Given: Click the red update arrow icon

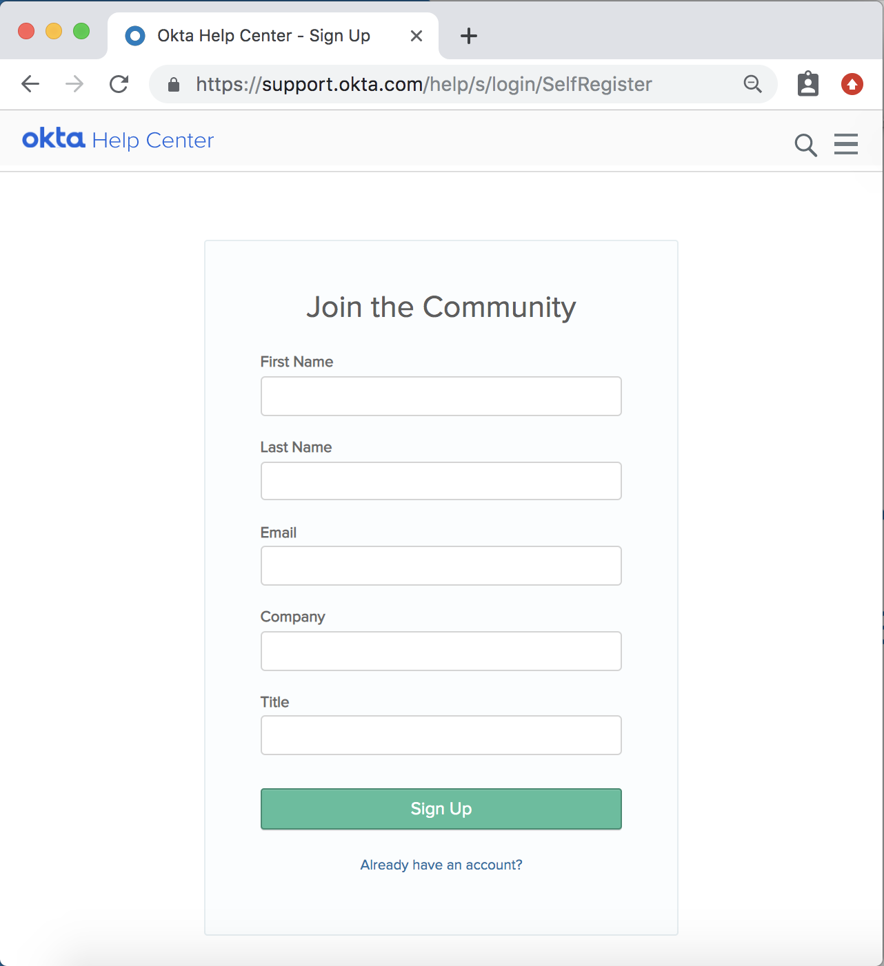Looking at the screenshot, I should tap(852, 84).
